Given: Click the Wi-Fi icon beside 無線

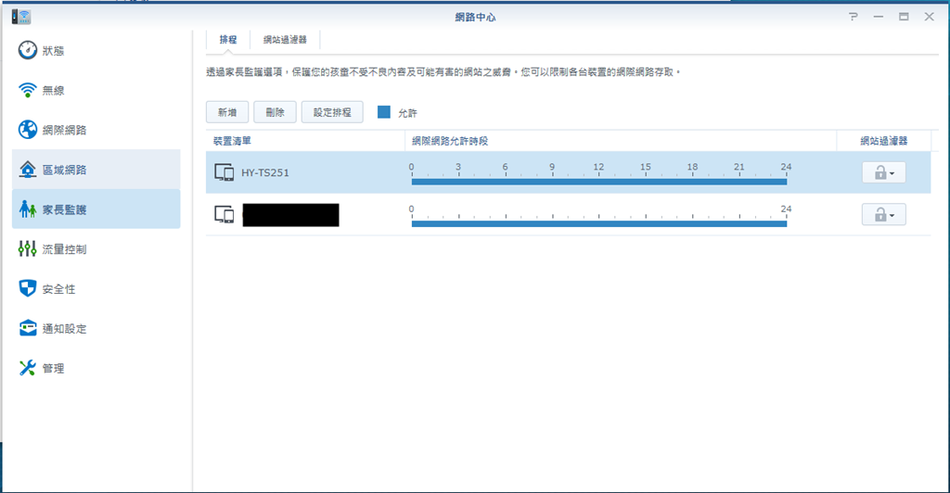Looking at the screenshot, I should (27, 90).
